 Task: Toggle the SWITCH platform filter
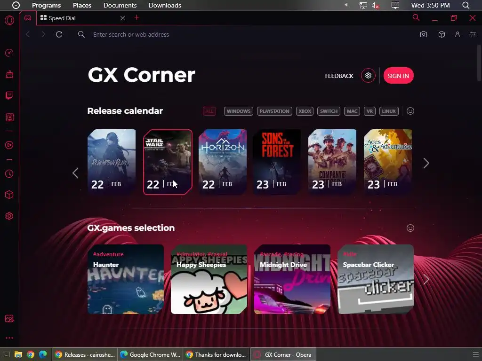pyautogui.click(x=329, y=111)
